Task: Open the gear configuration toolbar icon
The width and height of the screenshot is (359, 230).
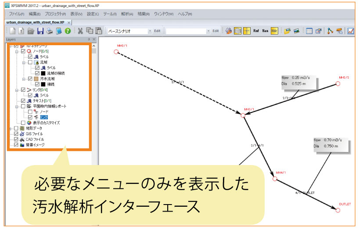Action: (x=229, y=31)
